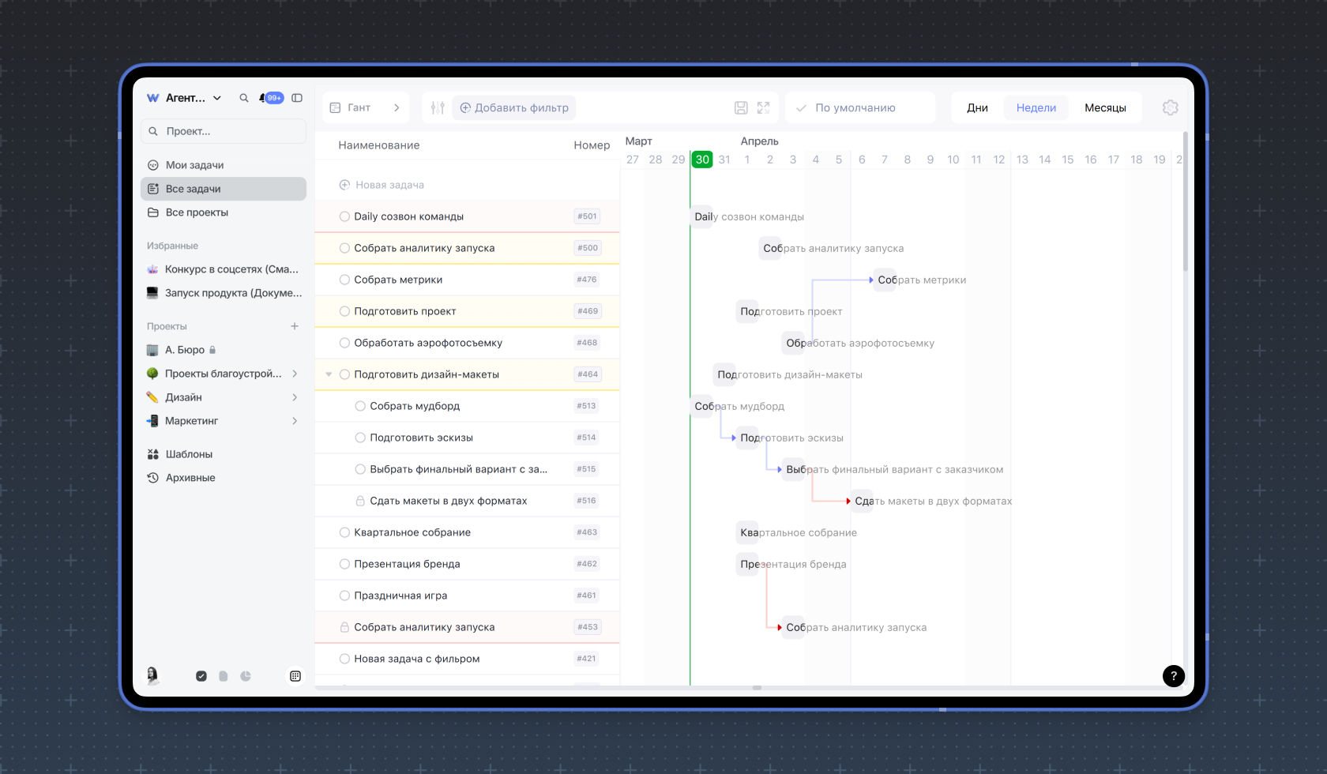Toggle completion circle for Квартальное собрание
The width and height of the screenshot is (1327, 774).
(x=344, y=532)
